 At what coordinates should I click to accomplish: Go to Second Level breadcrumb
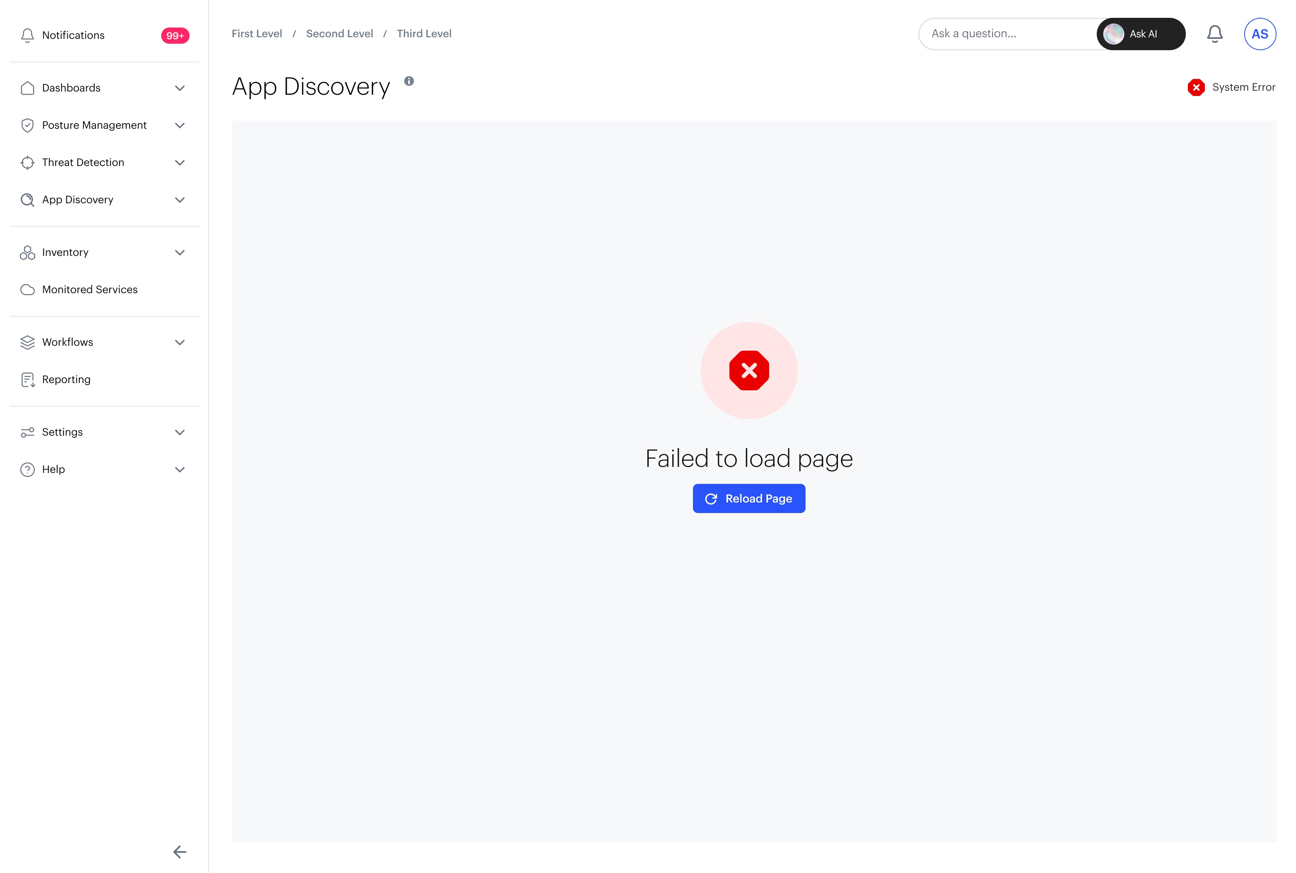coord(339,34)
